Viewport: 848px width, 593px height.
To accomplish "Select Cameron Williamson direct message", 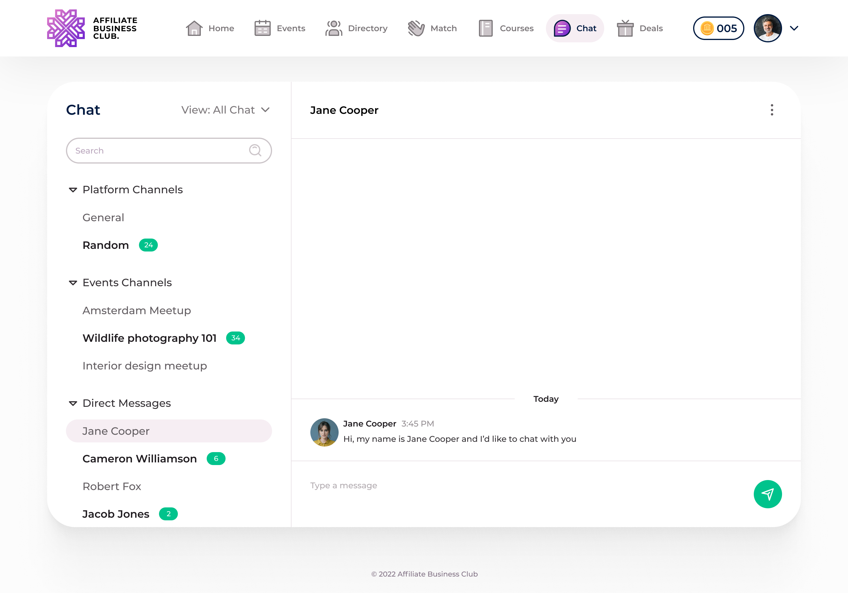I will (139, 459).
